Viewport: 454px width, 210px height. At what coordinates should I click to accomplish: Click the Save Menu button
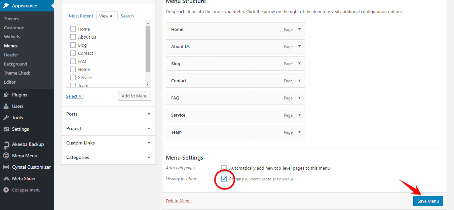[428, 201]
